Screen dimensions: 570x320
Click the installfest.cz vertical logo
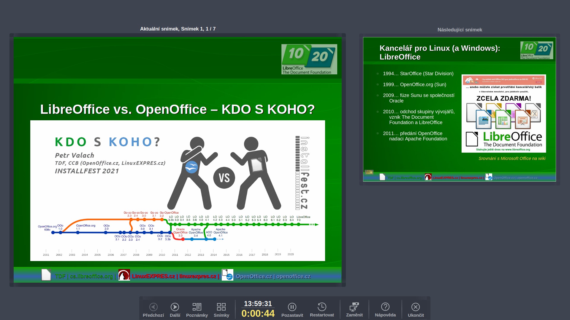point(302,173)
